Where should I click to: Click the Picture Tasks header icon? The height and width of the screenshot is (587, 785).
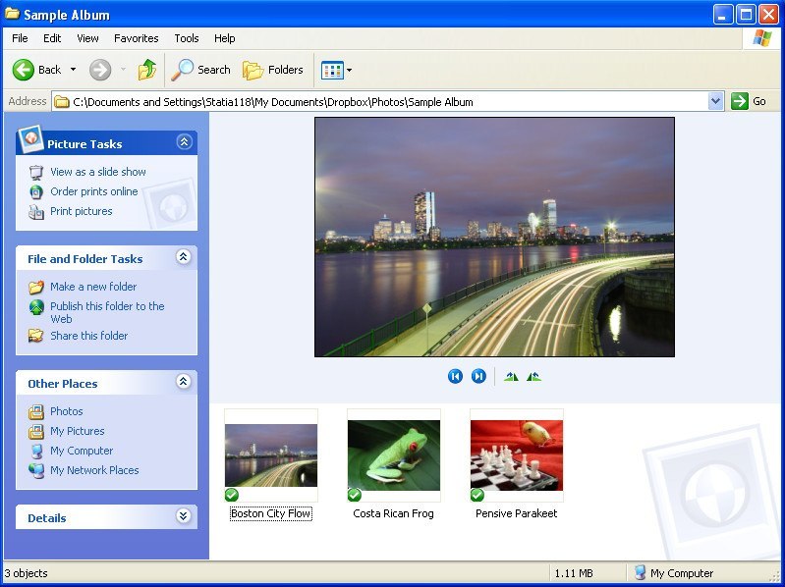30,138
